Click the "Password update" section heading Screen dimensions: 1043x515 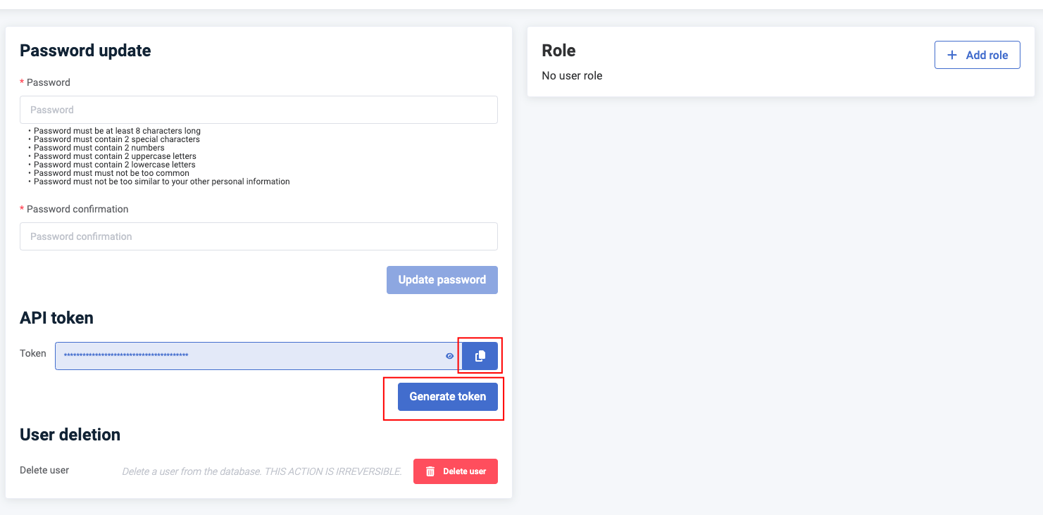pyautogui.click(x=85, y=51)
